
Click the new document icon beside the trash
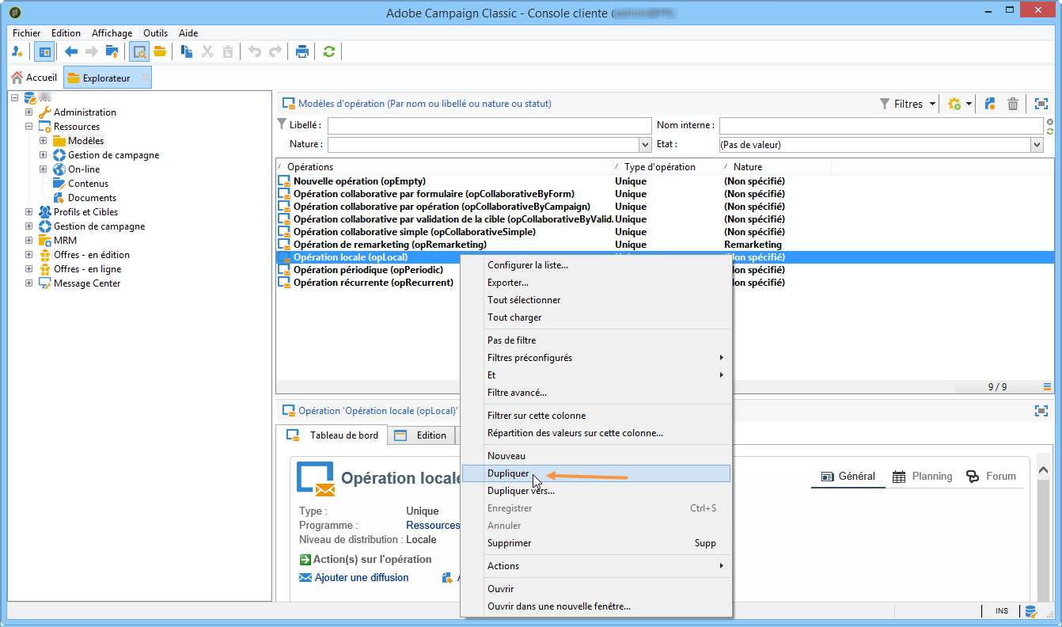(x=989, y=104)
